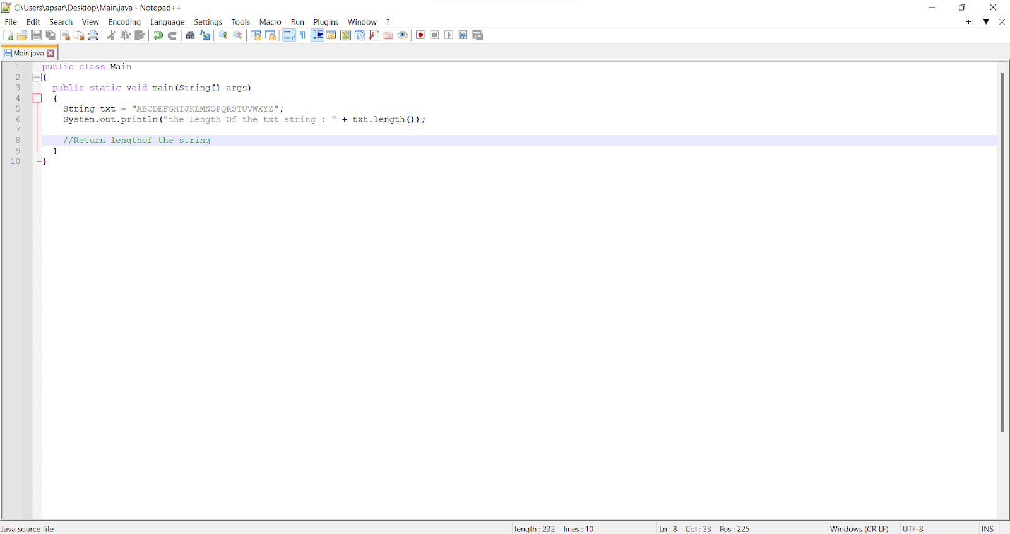Toggle Word Wrap in the toolbar
This screenshot has height=534, width=1010.
(x=288, y=35)
